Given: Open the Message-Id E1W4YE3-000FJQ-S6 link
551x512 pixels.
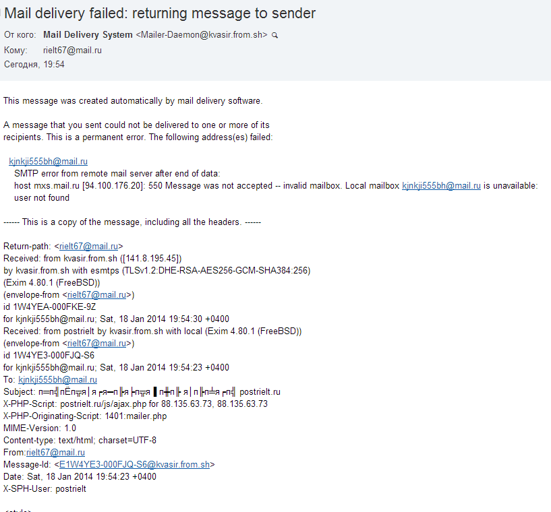Looking at the screenshot, I should tap(135, 465).
